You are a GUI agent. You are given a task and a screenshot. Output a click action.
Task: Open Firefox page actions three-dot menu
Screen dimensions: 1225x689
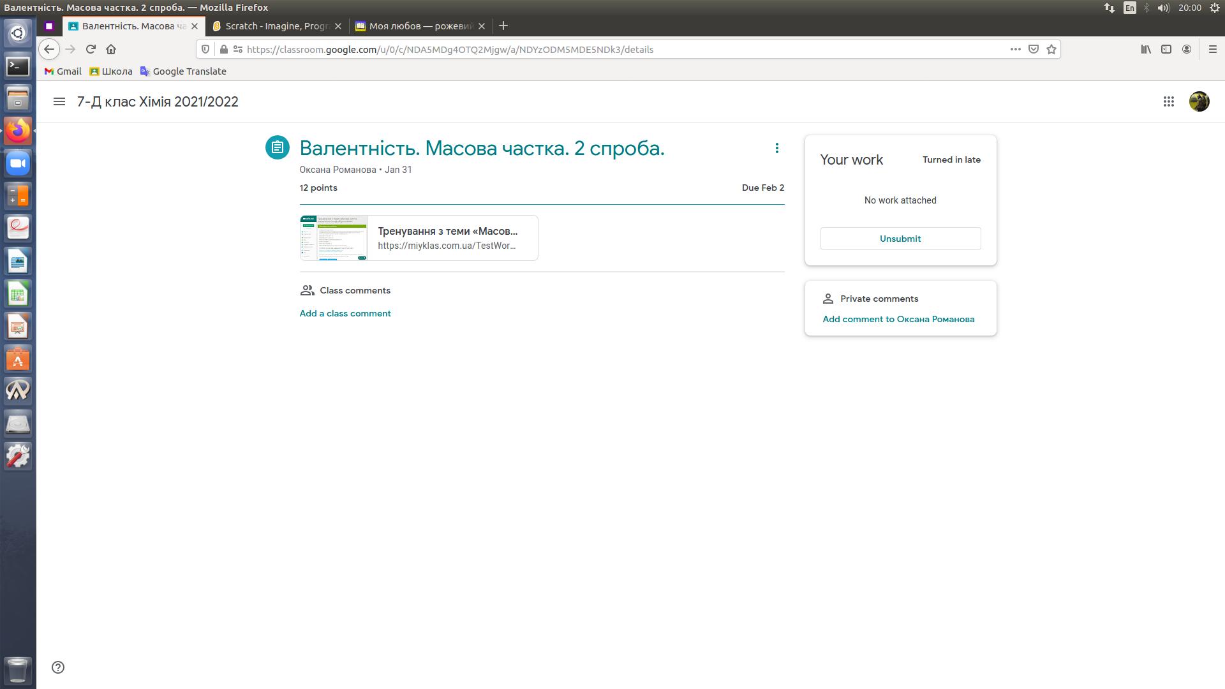pos(1015,49)
